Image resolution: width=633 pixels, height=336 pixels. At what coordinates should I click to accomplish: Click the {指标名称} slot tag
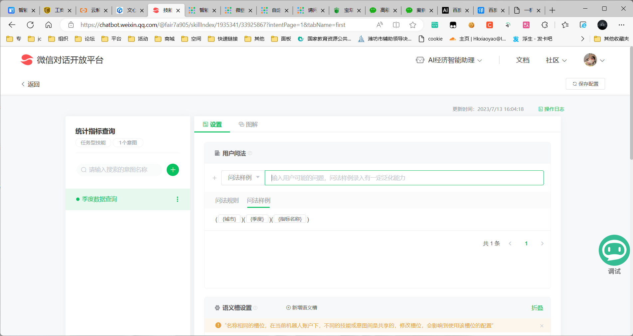(290, 219)
